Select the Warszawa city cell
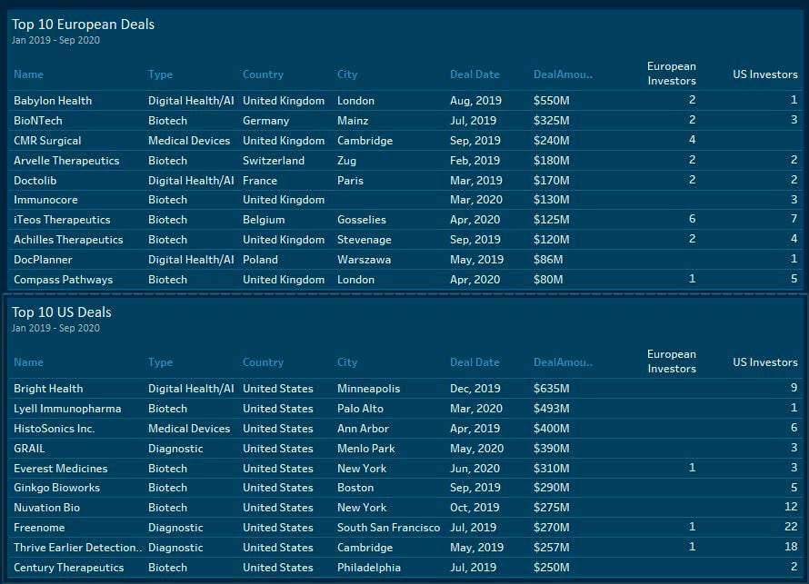This screenshot has width=809, height=584. 364,260
